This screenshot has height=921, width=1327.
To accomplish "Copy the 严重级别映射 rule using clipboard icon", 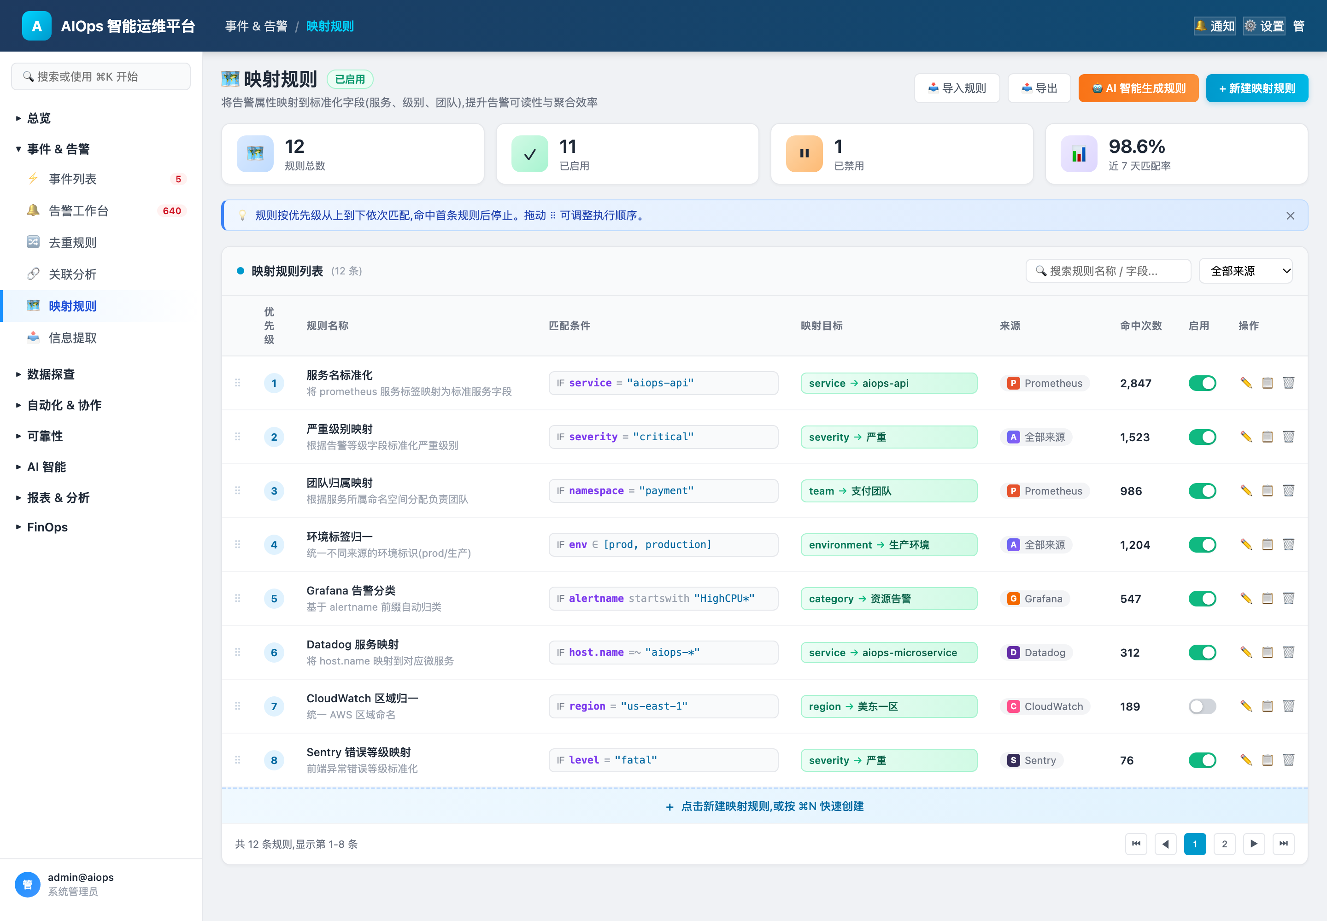I will click(x=1268, y=436).
